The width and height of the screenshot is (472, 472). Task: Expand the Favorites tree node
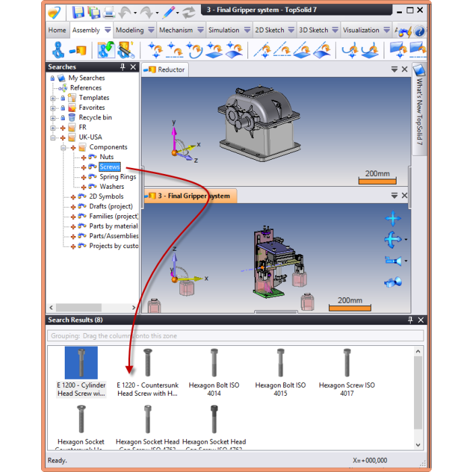pyautogui.click(x=53, y=108)
